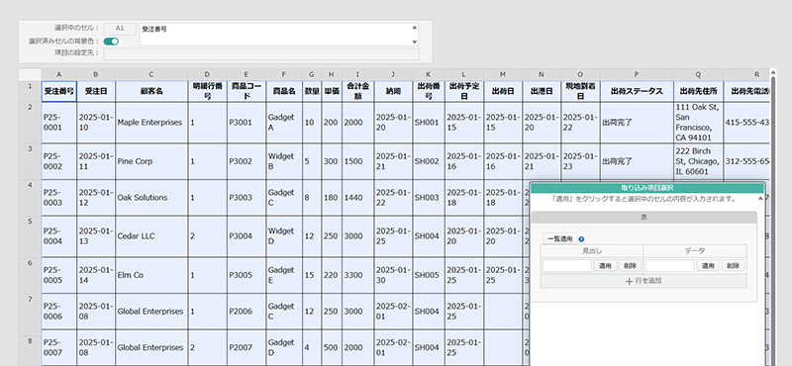The width and height of the screenshot is (792, 366).
Task: Click the up arrow in formula text box
Action: pyautogui.click(x=415, y=28)
